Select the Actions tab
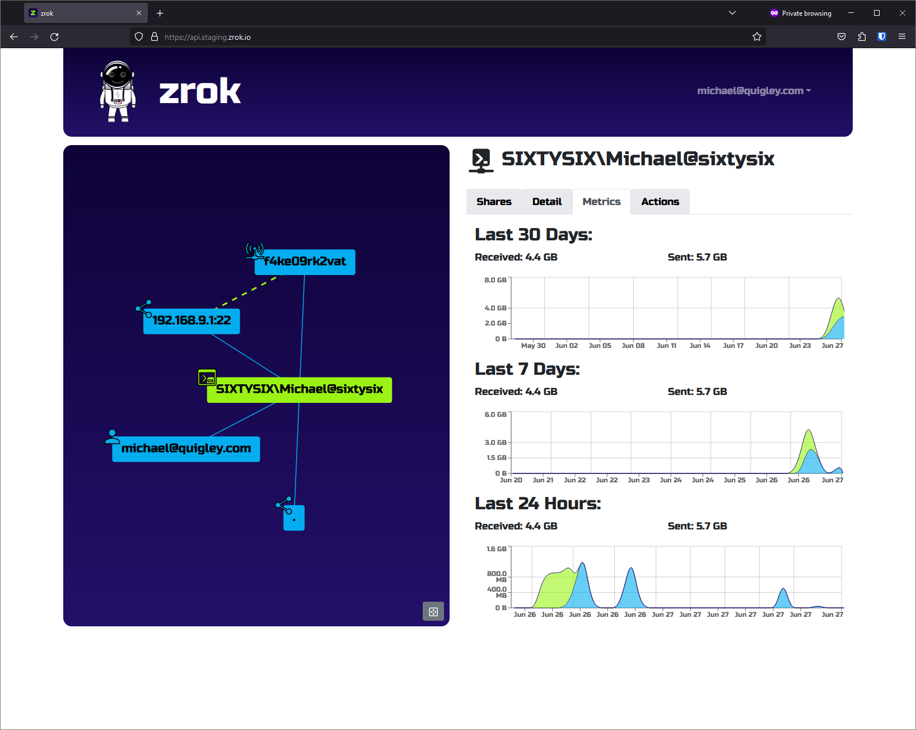The height and width of the screenshot is (730, 916). pos(660,202)
